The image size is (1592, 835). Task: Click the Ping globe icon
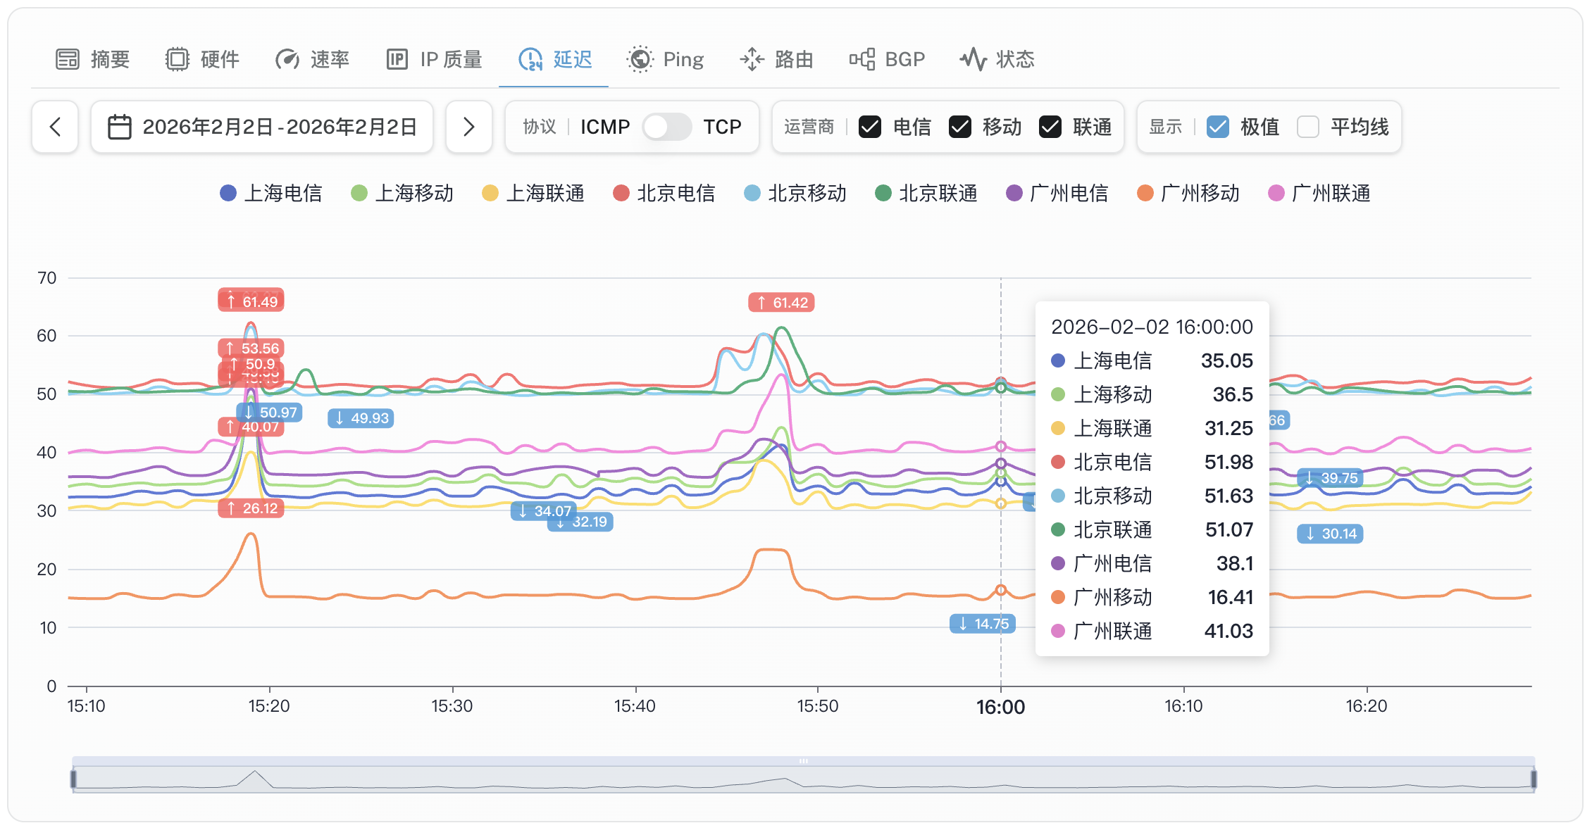[640, 59]
